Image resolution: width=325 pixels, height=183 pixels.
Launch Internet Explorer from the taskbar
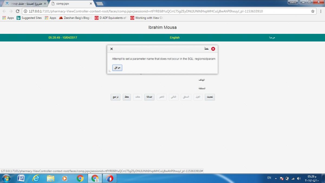[36, 178]
